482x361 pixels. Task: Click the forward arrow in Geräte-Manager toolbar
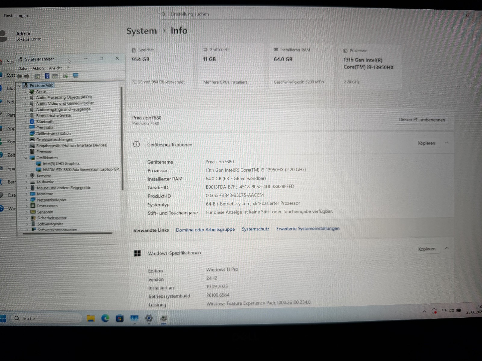coord(27,76)
